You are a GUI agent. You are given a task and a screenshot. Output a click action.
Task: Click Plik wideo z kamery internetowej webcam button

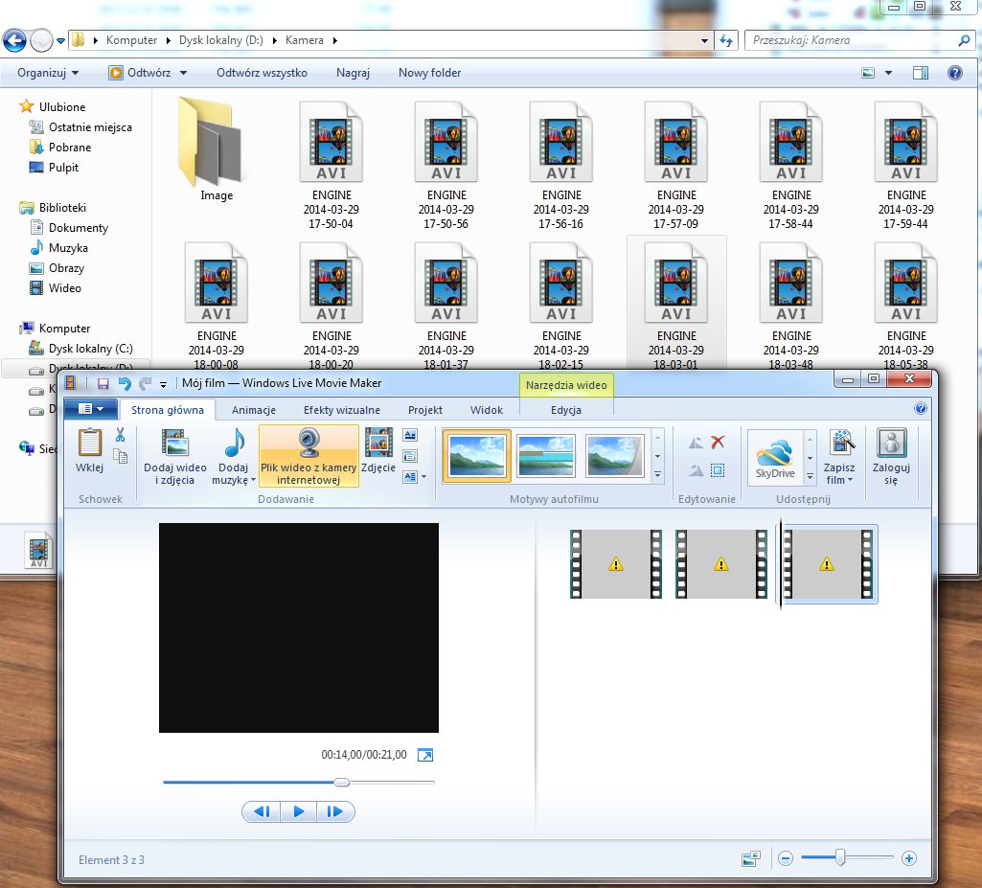click(x=308, y=457)
